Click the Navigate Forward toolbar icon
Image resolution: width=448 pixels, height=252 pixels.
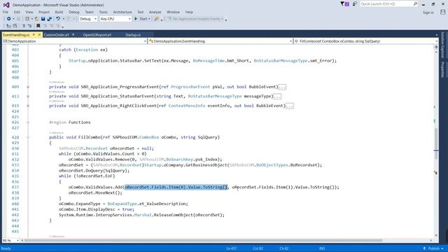(19, 19)
